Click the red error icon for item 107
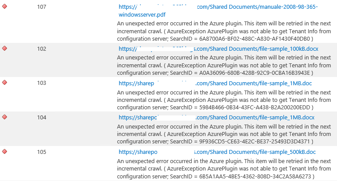This screenshot has width=337, height=181. (4, 7)
